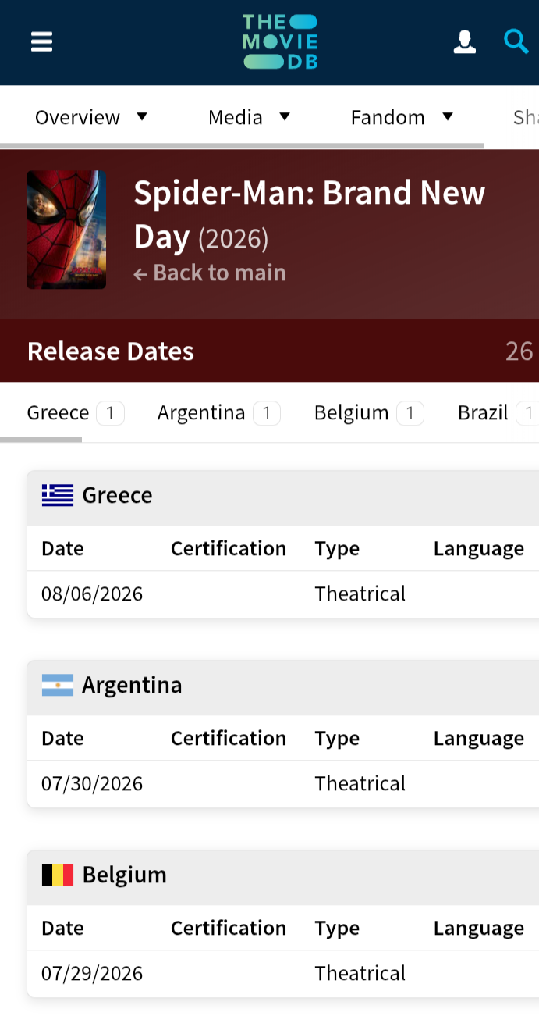Open the Spider-Man poster thumbnail
This screenshot has width=539, height=1016.
coord(66,230)
